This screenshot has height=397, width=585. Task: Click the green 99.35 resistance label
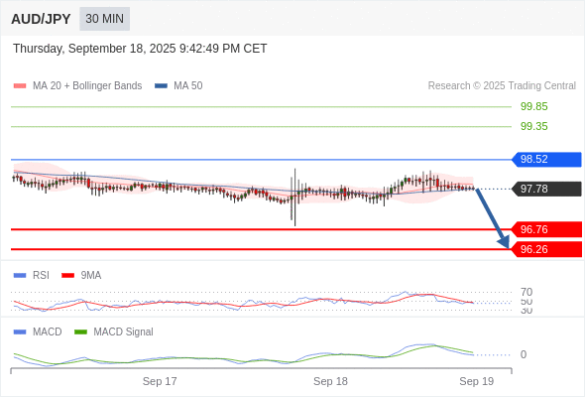point(533,126)
